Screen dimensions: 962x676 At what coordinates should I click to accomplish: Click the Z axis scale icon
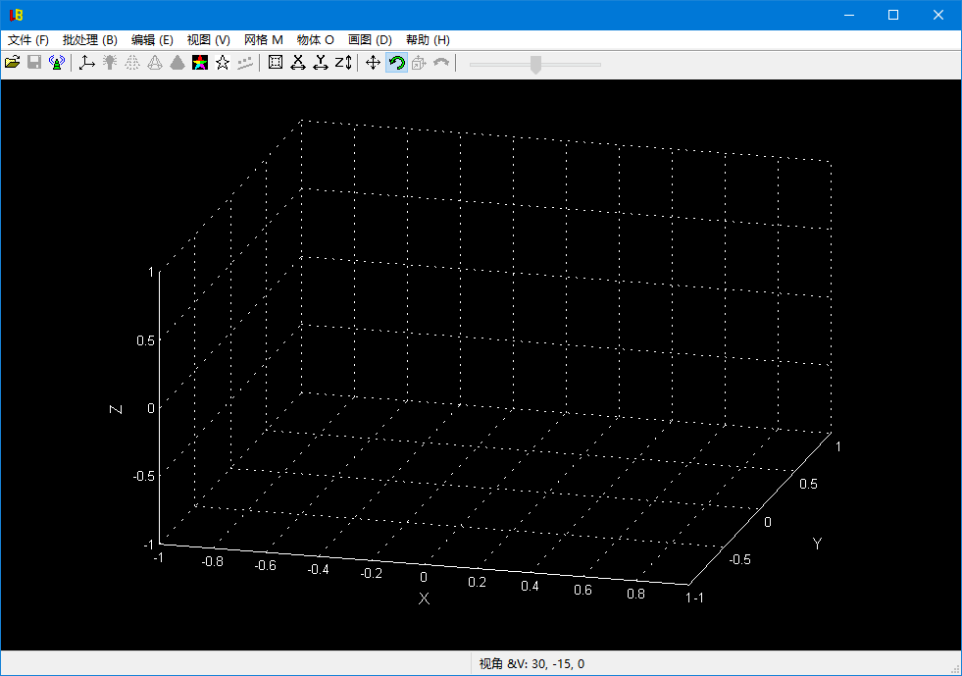pyautogui.click(x=343, y=62)
